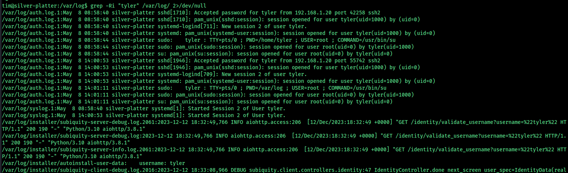The image size is (568, 173).
Task: Click the 08:58:44 su: pam_unix(su:session) line
Action: (x=197, y=54)
